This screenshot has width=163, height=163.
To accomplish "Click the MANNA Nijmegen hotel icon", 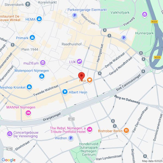I will click(28, 113).
